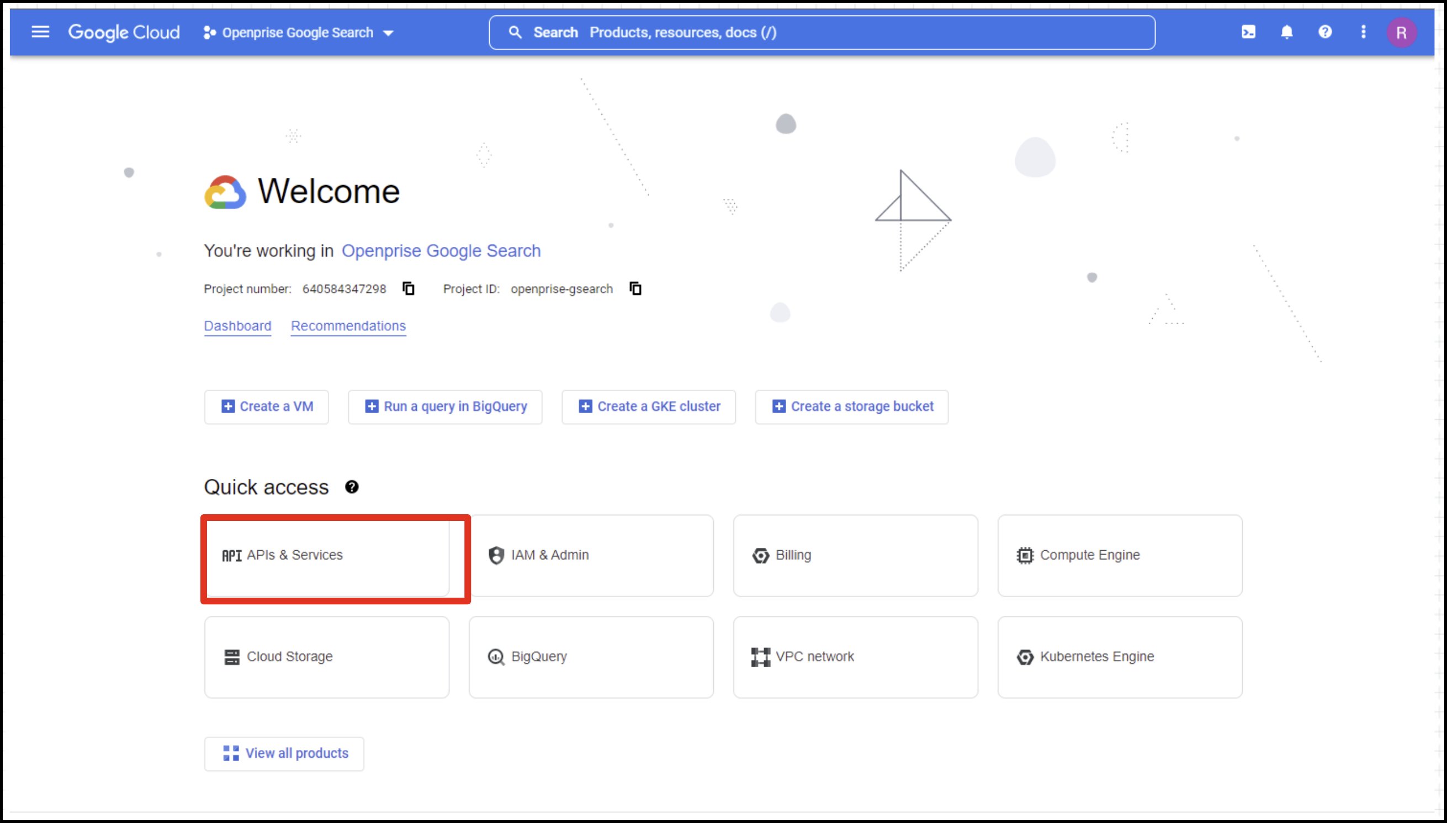Viewport: 1447px width, 823px height.
Task: Open the APIs & Services card
Action: [327, 555]
